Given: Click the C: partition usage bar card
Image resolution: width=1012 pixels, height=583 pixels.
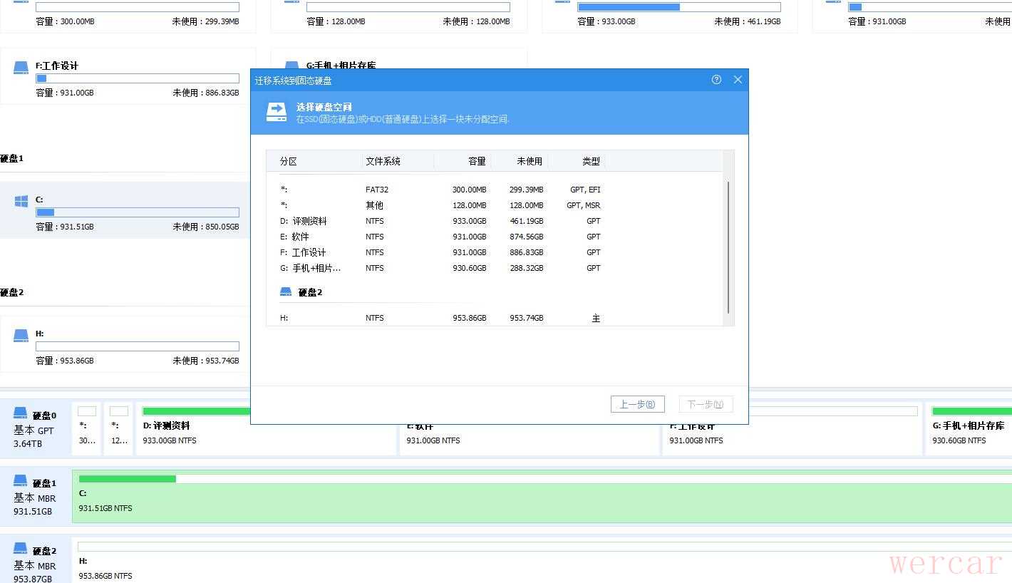Looking at the screenshot, I should 138,212.
